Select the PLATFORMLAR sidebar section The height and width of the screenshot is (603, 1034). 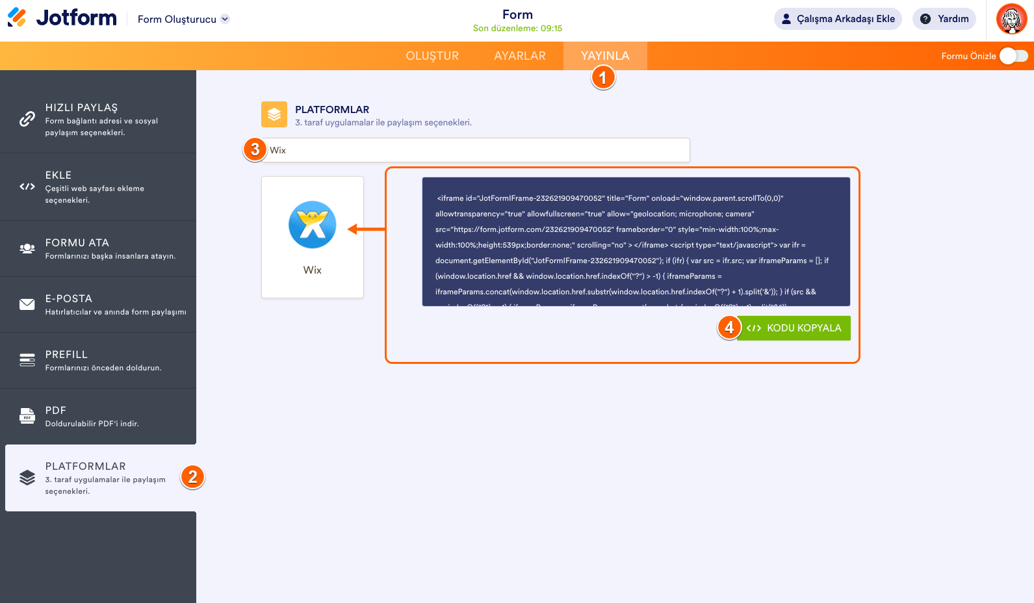(101, 478)
